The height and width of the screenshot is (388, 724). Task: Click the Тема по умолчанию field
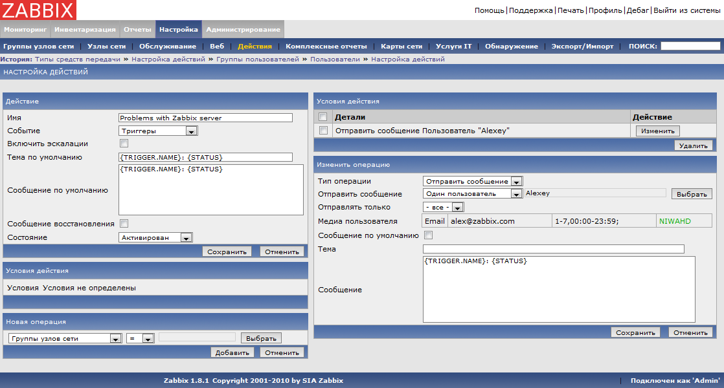205,157
